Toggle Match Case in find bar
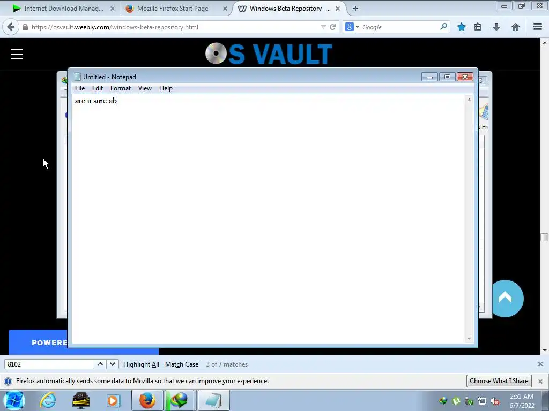The image size is (549, 411). tap(182, 364)
